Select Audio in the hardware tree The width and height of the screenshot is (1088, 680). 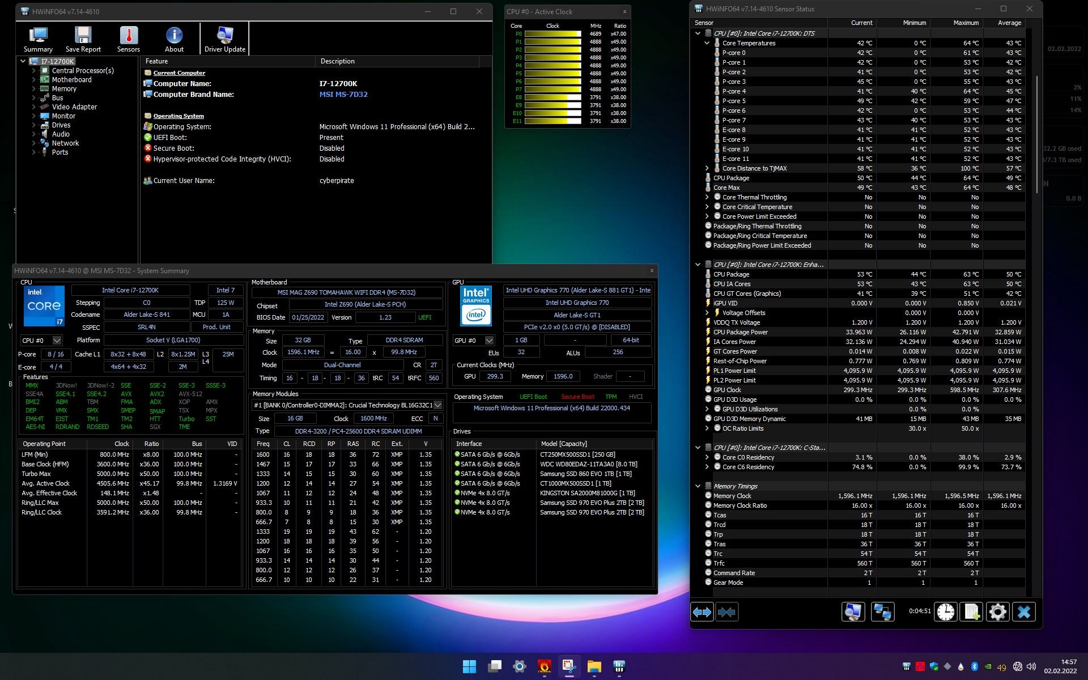pyautogui.click(x=61, y=134)
